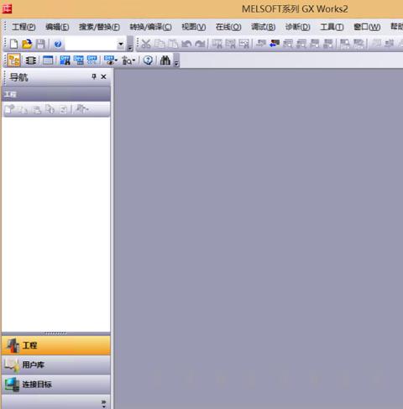Select the 连接目标 navigation button
Image resolution: width=403 pixels, height=409 pixels.
click(x=56, y=385)
